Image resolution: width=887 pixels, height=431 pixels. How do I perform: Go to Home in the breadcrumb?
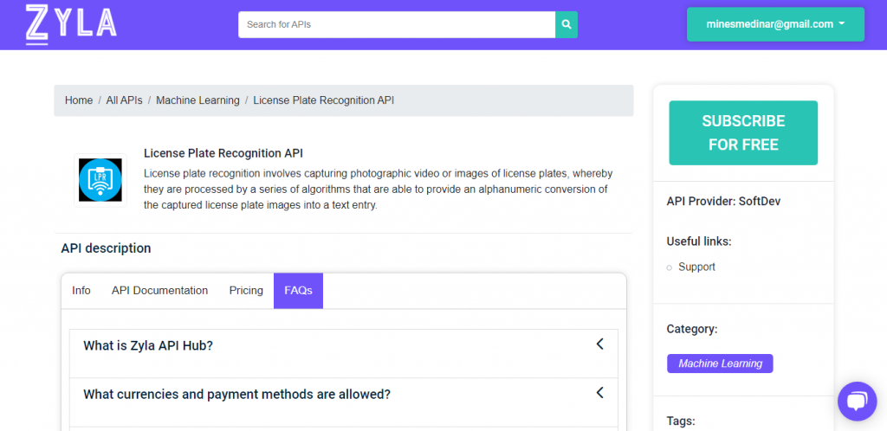pyautogui.click(x=79, y=100)
